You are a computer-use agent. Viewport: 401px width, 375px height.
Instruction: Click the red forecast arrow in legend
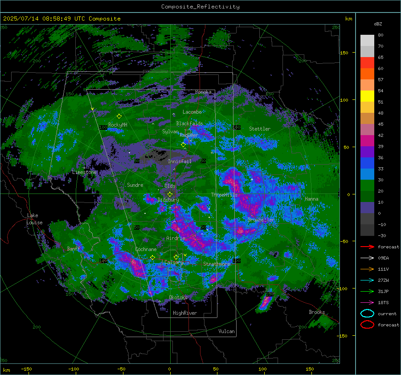[367, 247]
